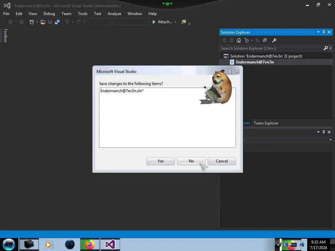
Task: Expand the Redo history dropdown arrow
Action: coord(84,22)
